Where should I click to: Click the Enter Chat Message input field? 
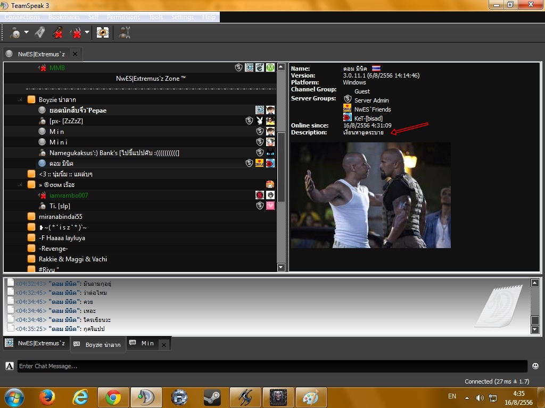272,367
